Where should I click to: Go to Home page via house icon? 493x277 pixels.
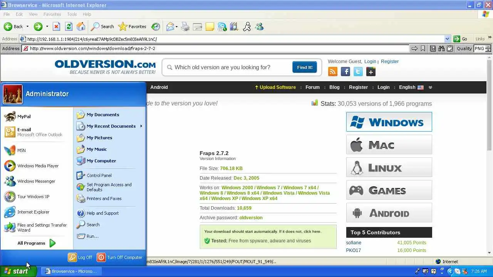[x=81, y=27]
